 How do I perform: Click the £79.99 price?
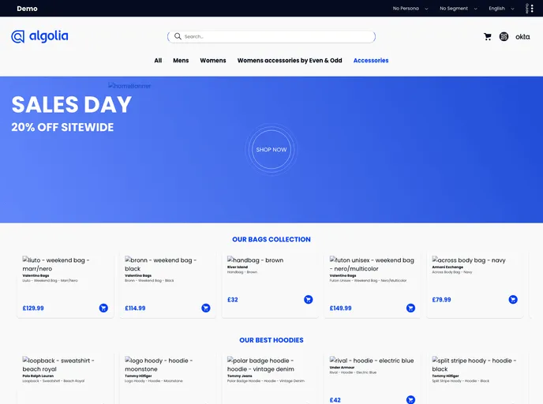pos(441,300)
